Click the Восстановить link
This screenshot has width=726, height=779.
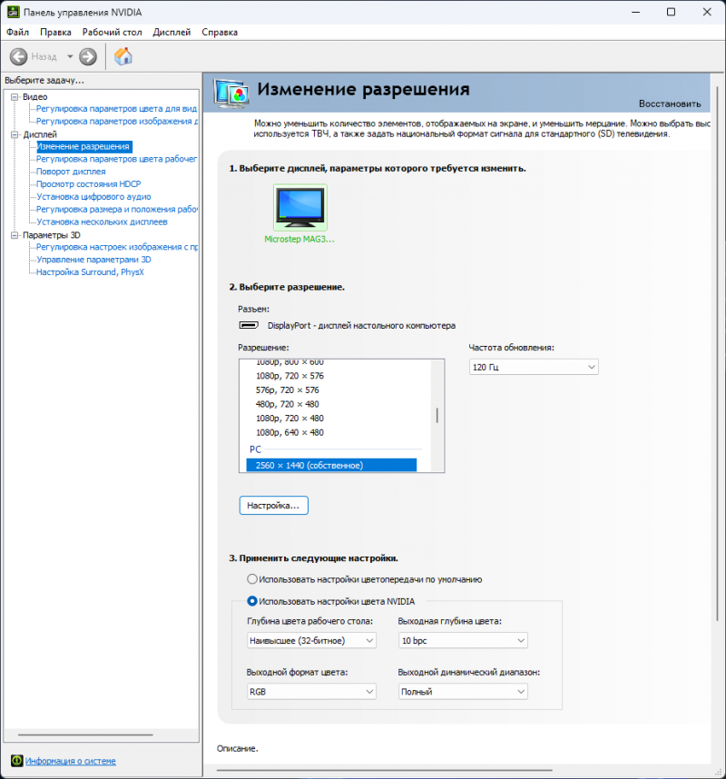click(x=670, y=104)
